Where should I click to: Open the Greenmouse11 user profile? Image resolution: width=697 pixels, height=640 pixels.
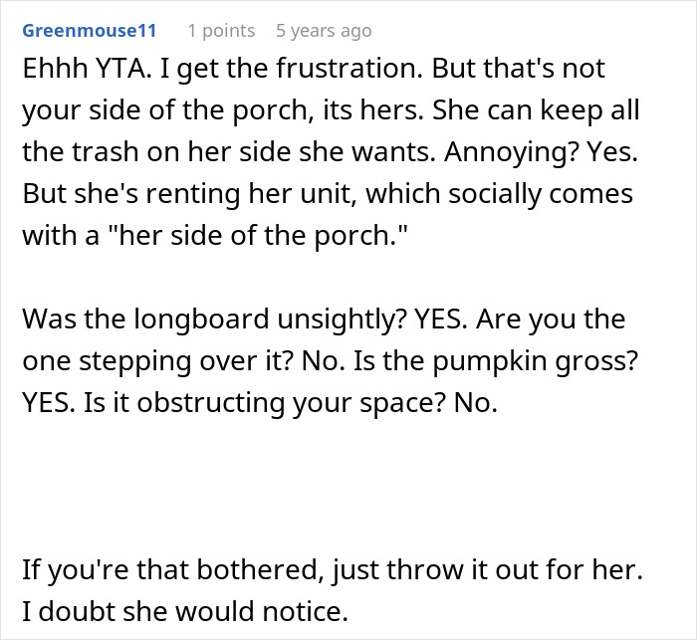tap(90, 31)
